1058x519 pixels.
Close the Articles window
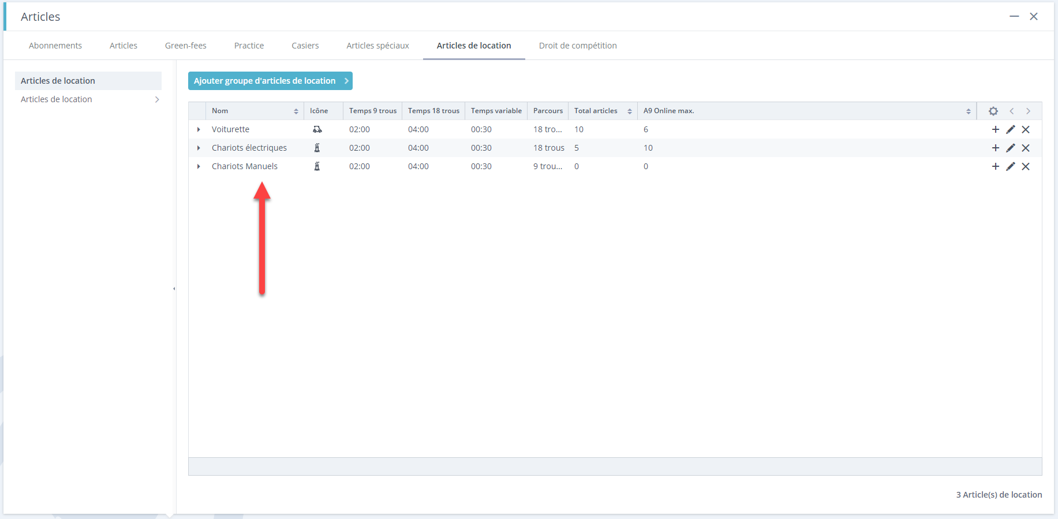(1034, 17)
